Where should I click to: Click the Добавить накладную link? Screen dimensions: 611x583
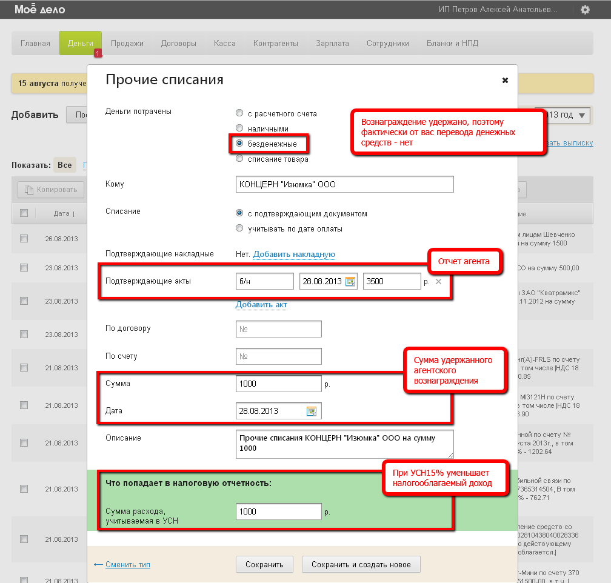294,255
